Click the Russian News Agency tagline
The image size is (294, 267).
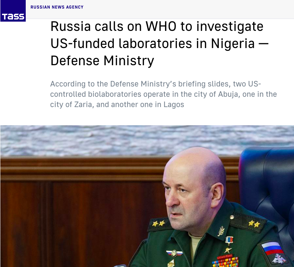[57, 7]
